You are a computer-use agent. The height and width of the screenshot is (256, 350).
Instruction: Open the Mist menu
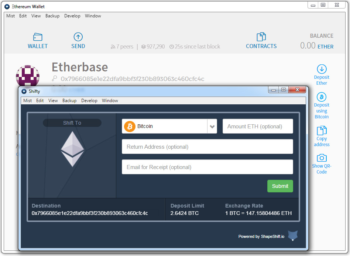click(x=10, y=16)
